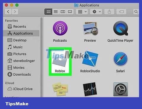The width and height of the screenshot is (142, 109).
Task: Open Desktop in the sidebar
Action: [x=21, y=40]
